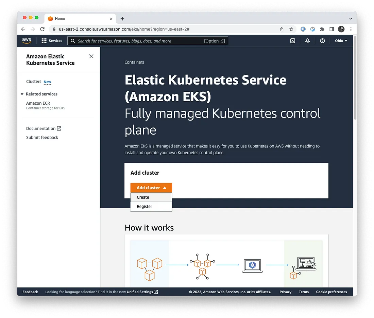Close the EKS side navigation panel
Image resolution: width=374 pixels, height=318 pixels.
(x=91, y=56)
